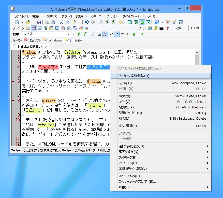Toggle the highlighted plugin icon beside folder
223x198 pixels.
point(34,28)
